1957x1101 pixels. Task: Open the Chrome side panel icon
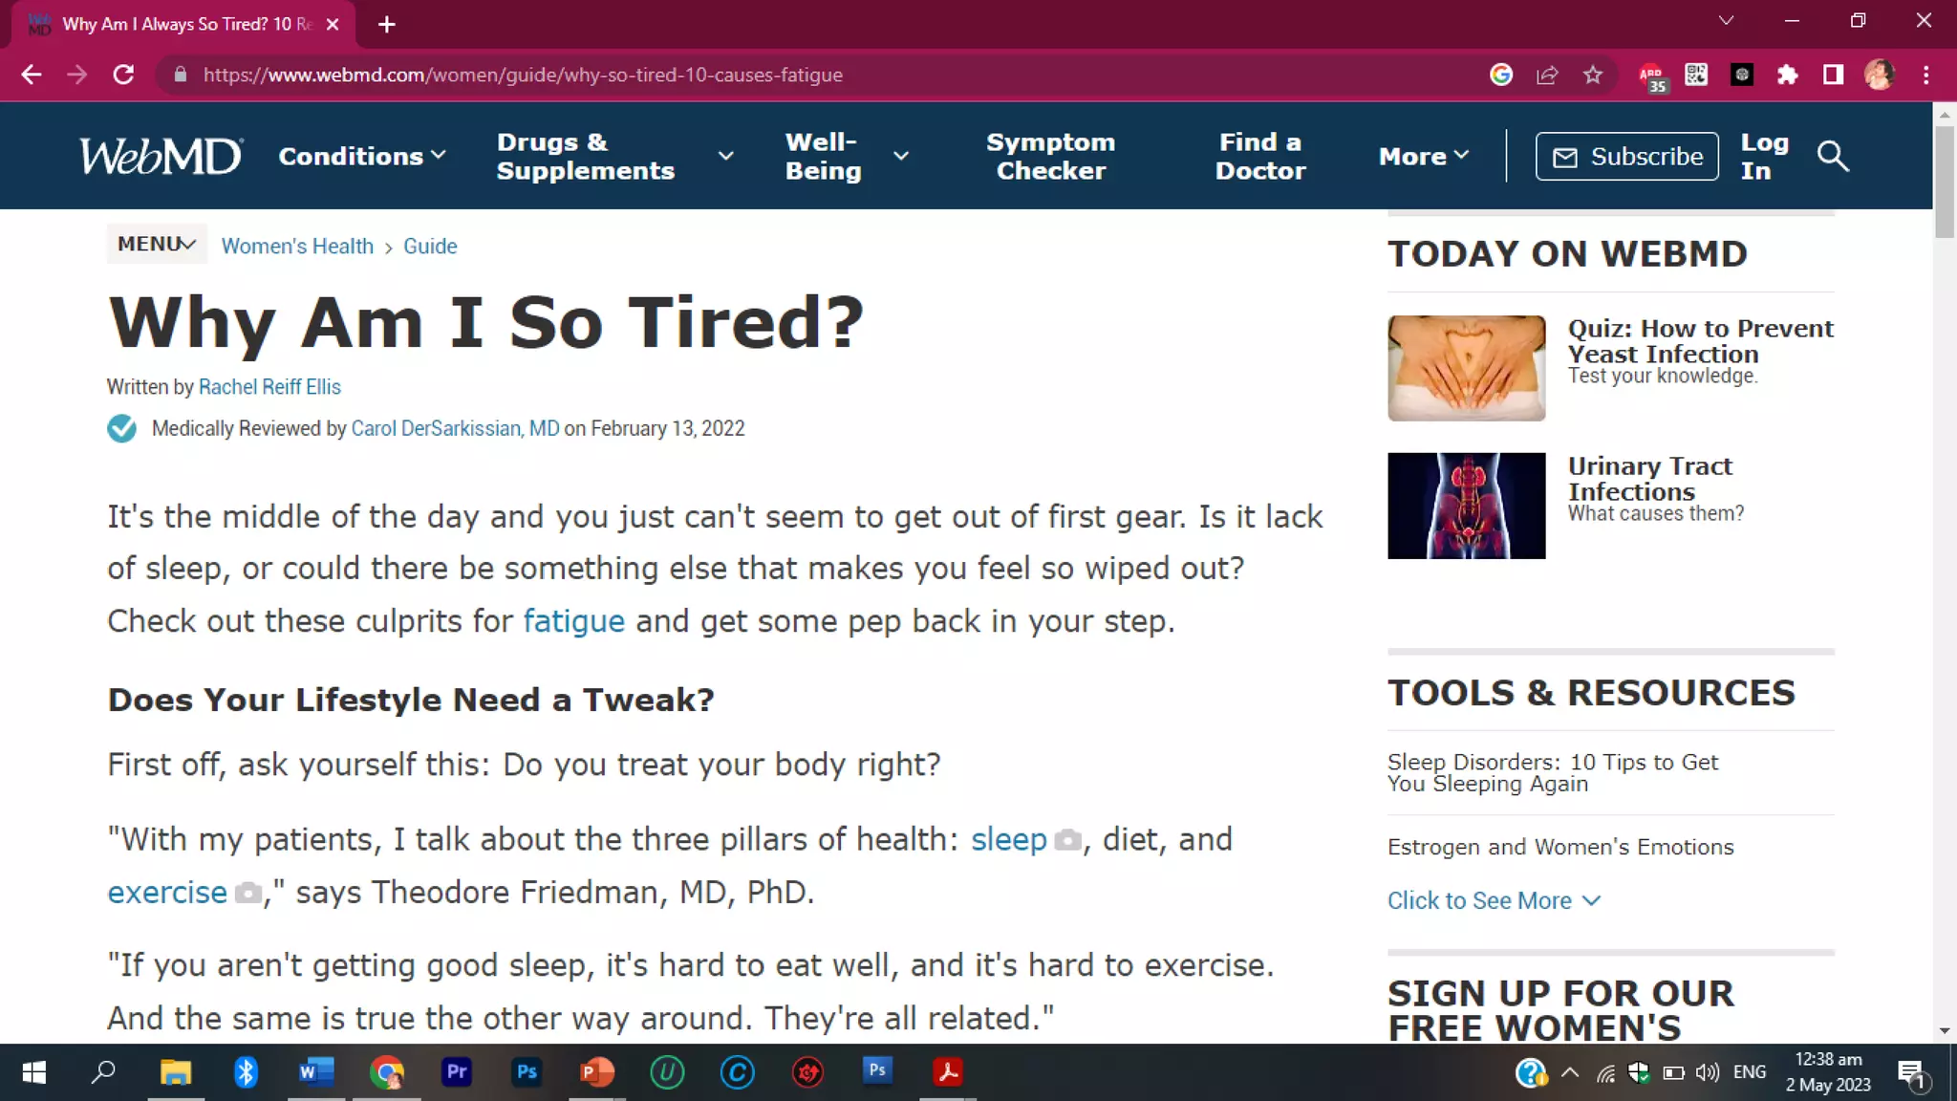1833,75
